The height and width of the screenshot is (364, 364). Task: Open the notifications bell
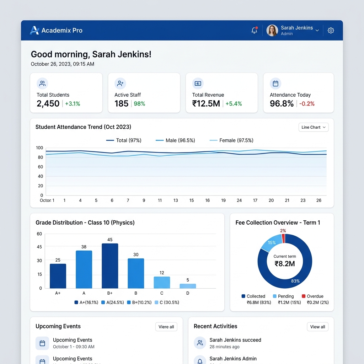[x=255, y=30]
